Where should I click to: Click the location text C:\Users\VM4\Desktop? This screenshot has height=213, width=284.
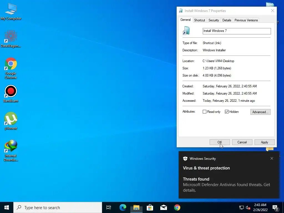pos(218,61)
